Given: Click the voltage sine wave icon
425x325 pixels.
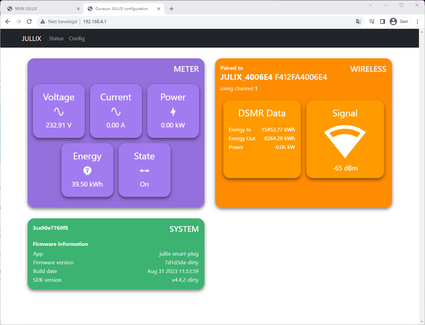Looking at the screenshot, I should tap(59, 112).
